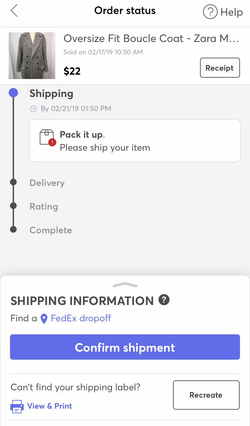Screen dimensions: 250x426
Task: Open Help via the question mark icon
Action: (210, 12)
